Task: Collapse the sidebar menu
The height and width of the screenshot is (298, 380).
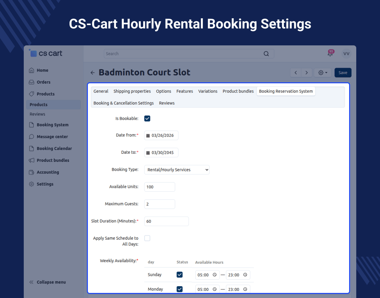Action: (x=47, y=282)
